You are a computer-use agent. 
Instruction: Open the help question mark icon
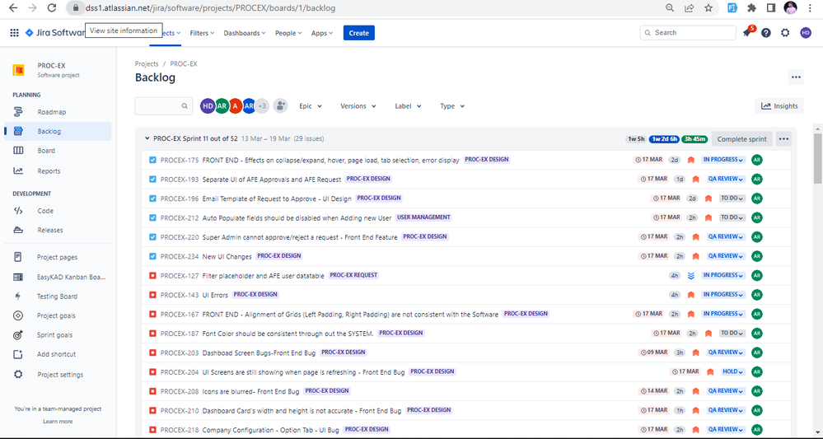click(766, 32)
